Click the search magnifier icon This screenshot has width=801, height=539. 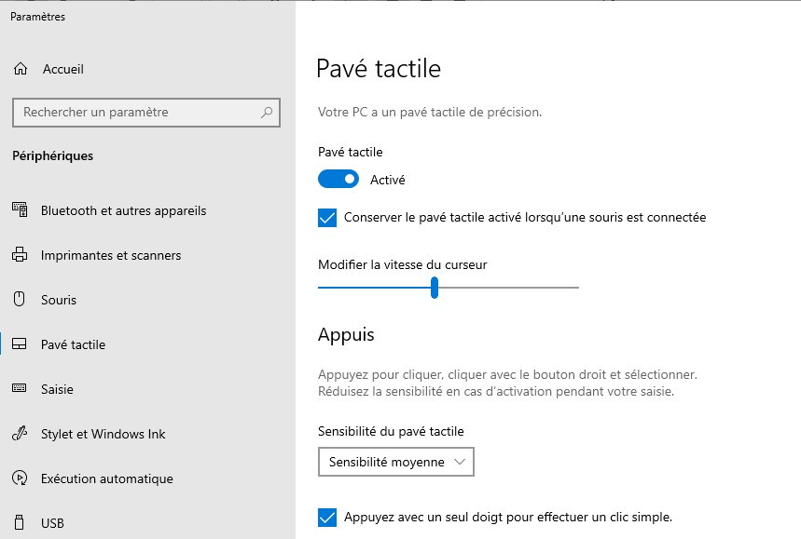click(x=267, y=113)
